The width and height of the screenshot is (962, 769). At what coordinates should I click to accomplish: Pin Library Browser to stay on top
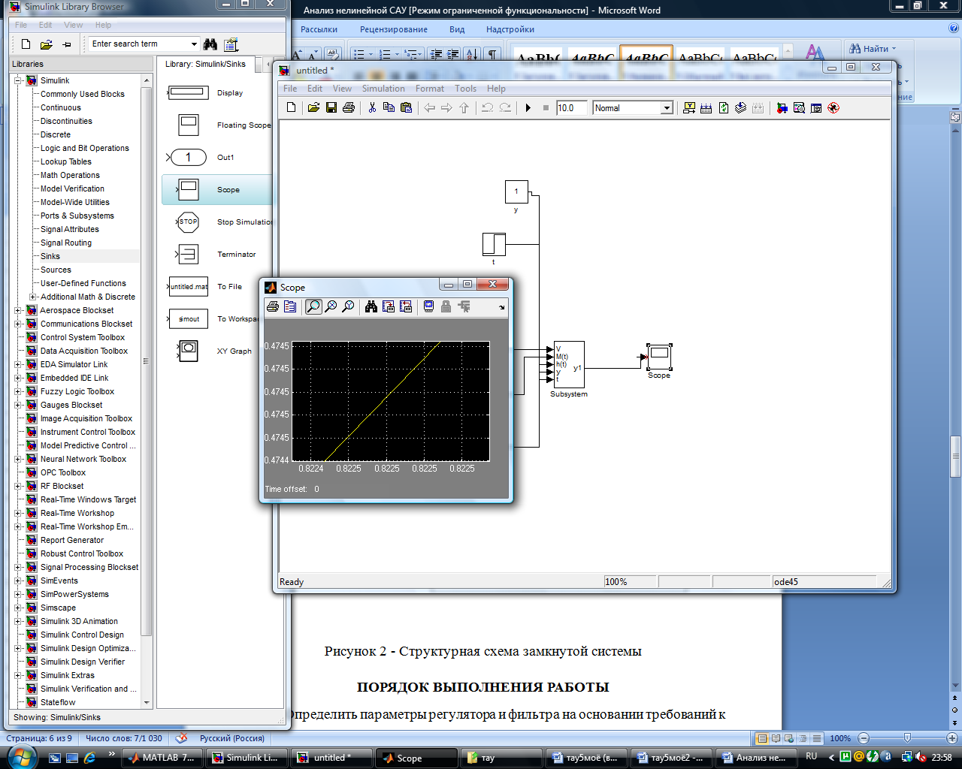(67, 44)
